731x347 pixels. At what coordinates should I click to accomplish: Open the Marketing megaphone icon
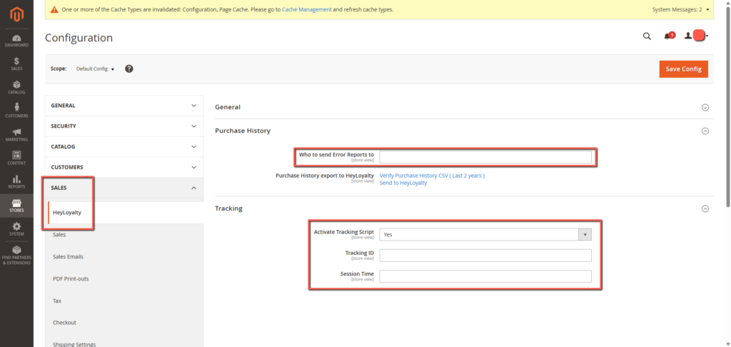[16, 134]
